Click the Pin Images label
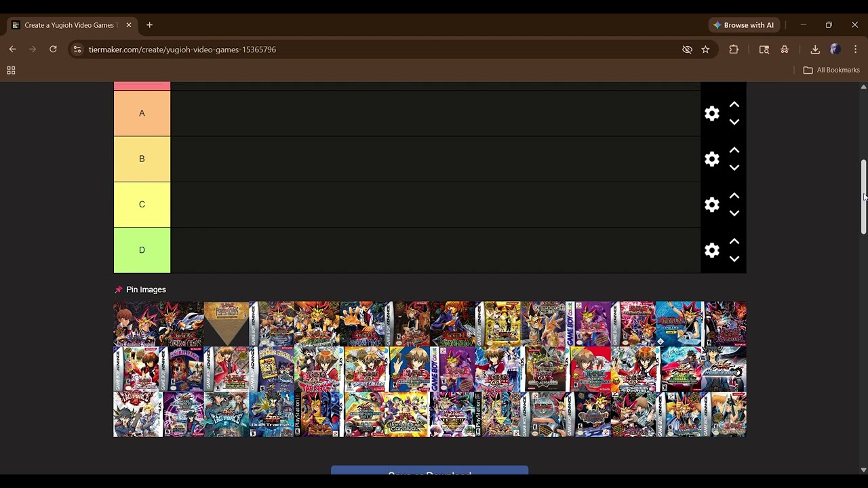868x488 pixels. pyautogui.click(x=146, y=289)
